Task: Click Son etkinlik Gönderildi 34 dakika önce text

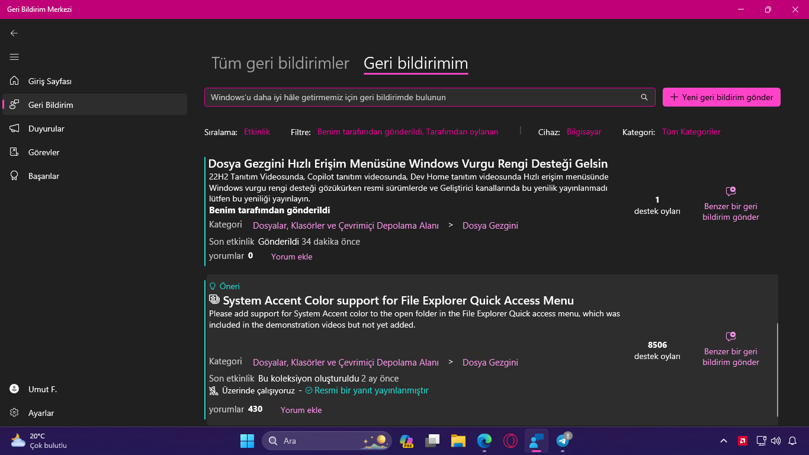Action: click(x=284, y=242)
